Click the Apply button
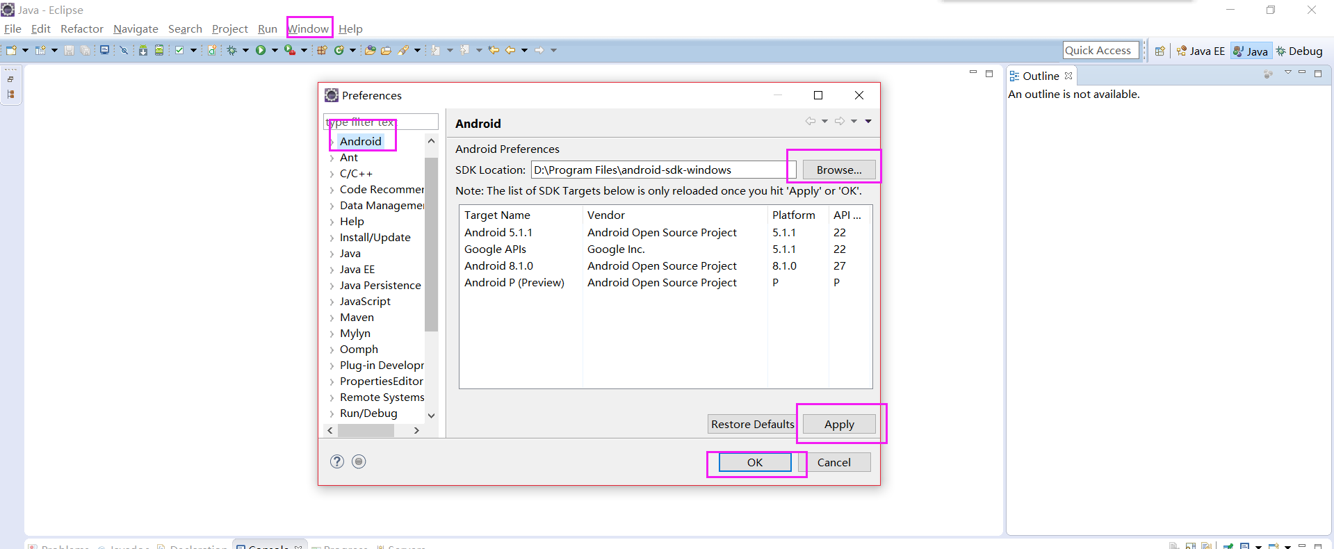Viewport: 1334px width, 549px height. click(839, 424)
